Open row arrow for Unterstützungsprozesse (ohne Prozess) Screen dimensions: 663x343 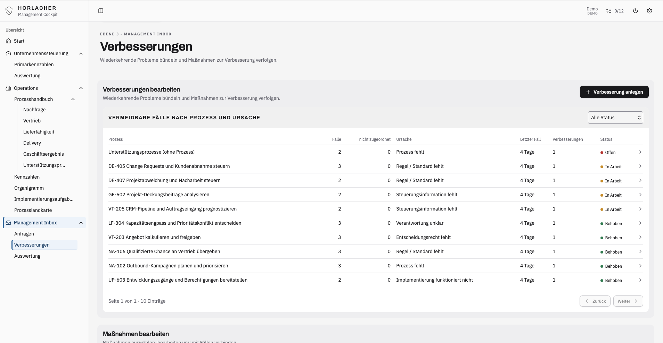[x=640, y=152]
